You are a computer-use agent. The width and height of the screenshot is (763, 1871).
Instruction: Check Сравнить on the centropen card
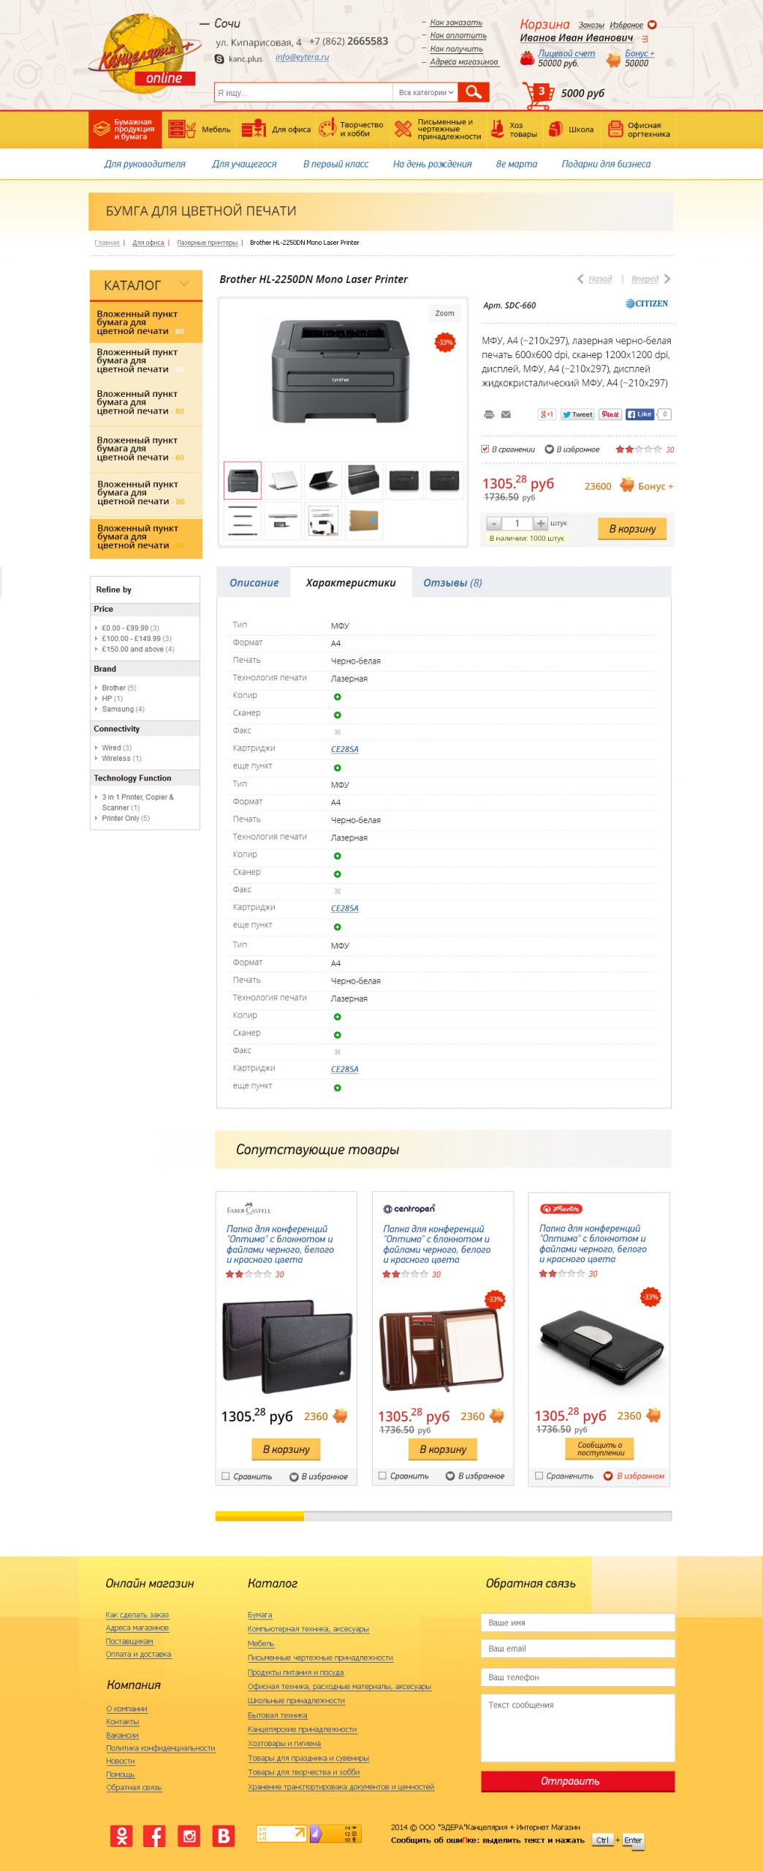pyautogui.click(x=382, y=1476)
